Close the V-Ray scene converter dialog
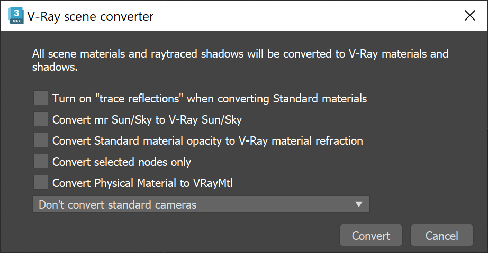Screen dimensions: 488x253 pyautogui.click(x=469, y=15)
